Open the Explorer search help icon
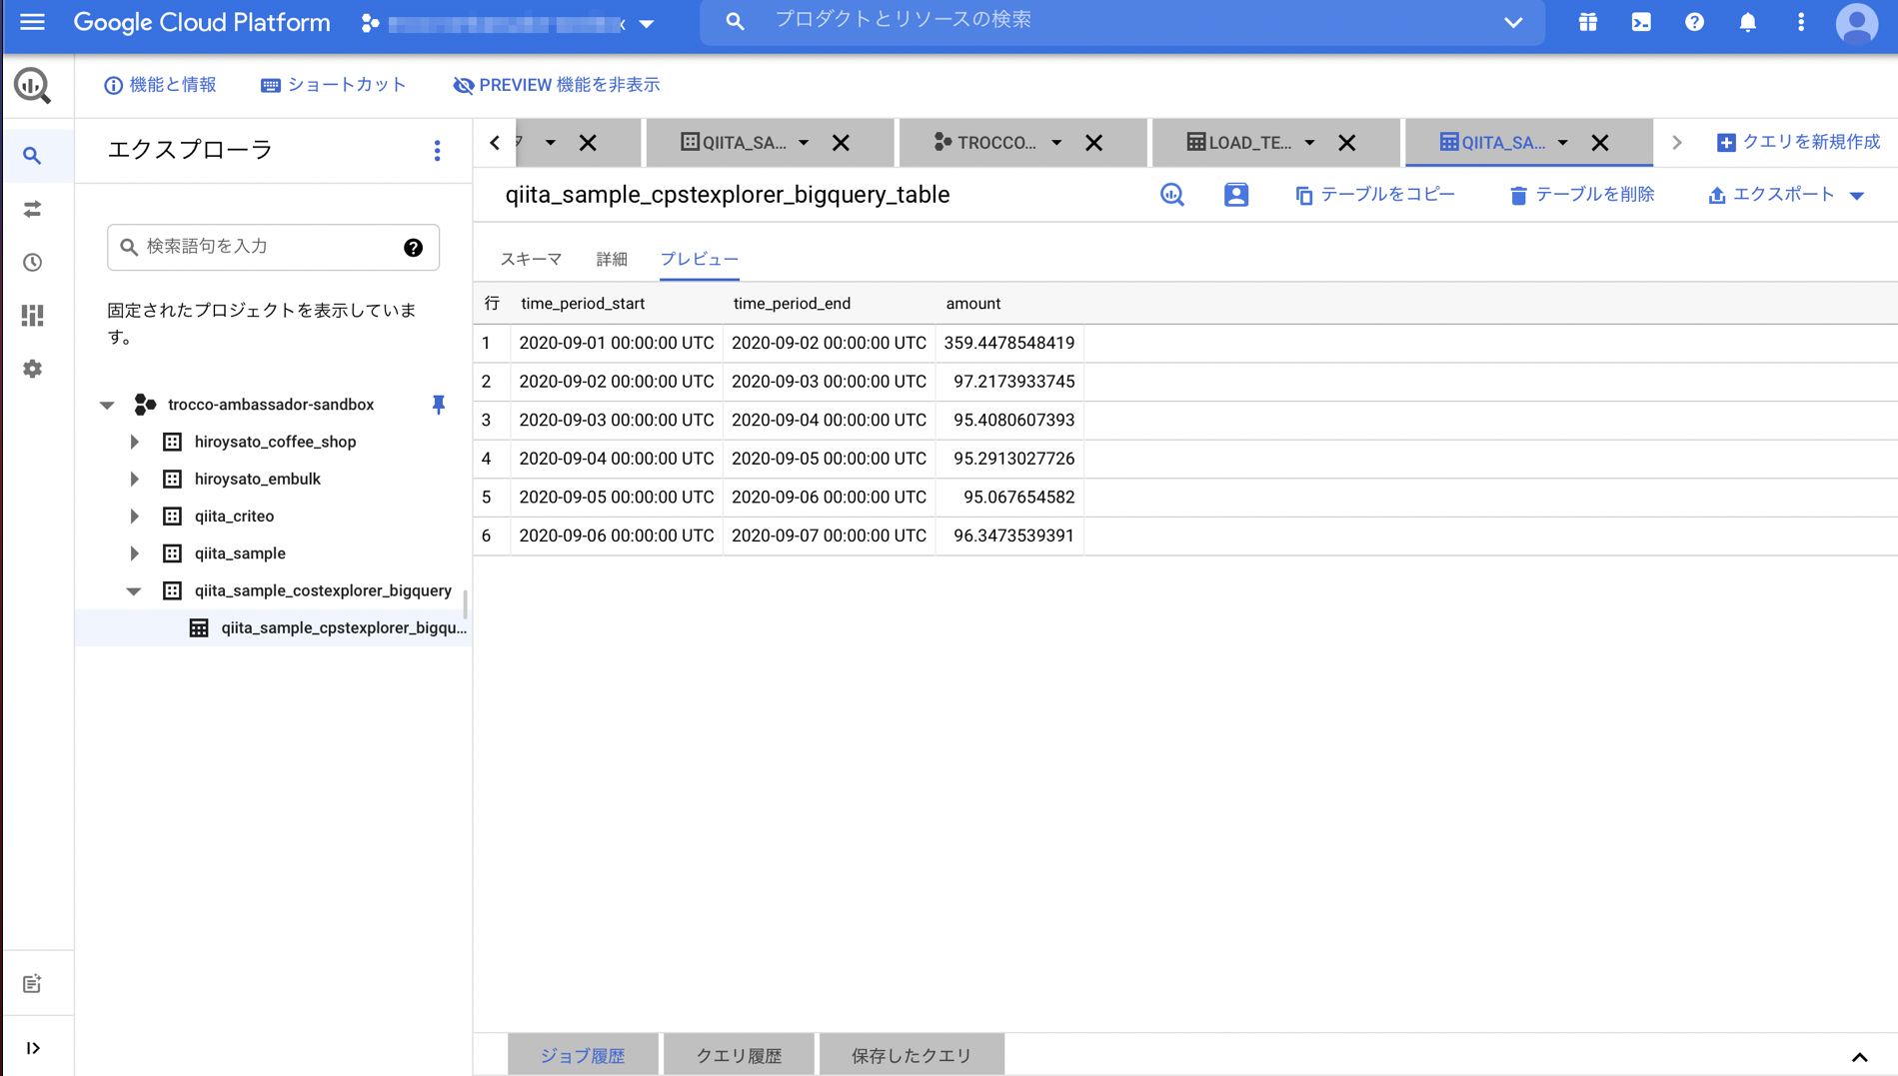Screen dimensions: 1898x1076 [x=413, y=248]
